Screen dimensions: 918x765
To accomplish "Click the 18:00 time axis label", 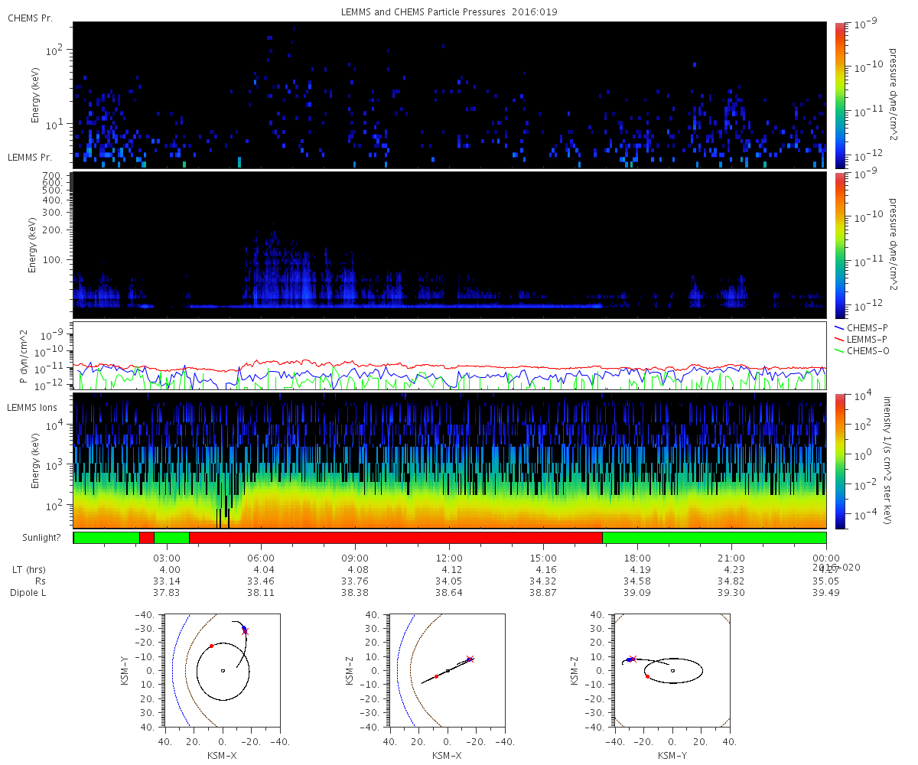I will [637, 558].
